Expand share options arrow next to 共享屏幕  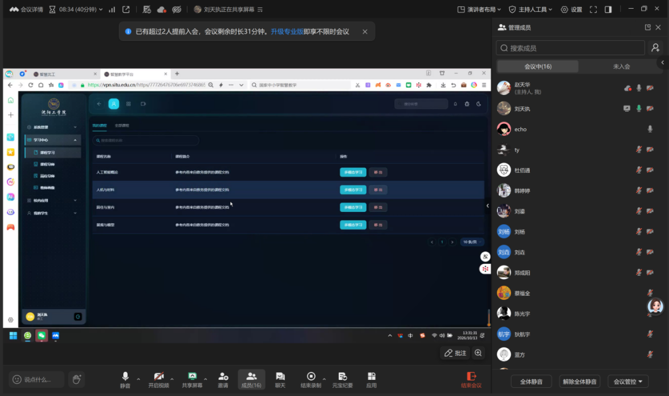click(x=205, y=379)
